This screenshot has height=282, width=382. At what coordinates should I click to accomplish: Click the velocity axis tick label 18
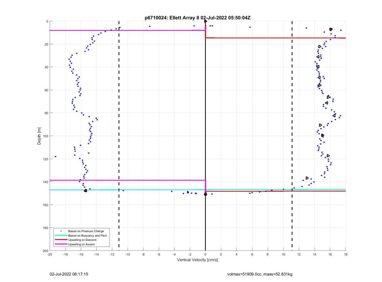pos(346,254)
